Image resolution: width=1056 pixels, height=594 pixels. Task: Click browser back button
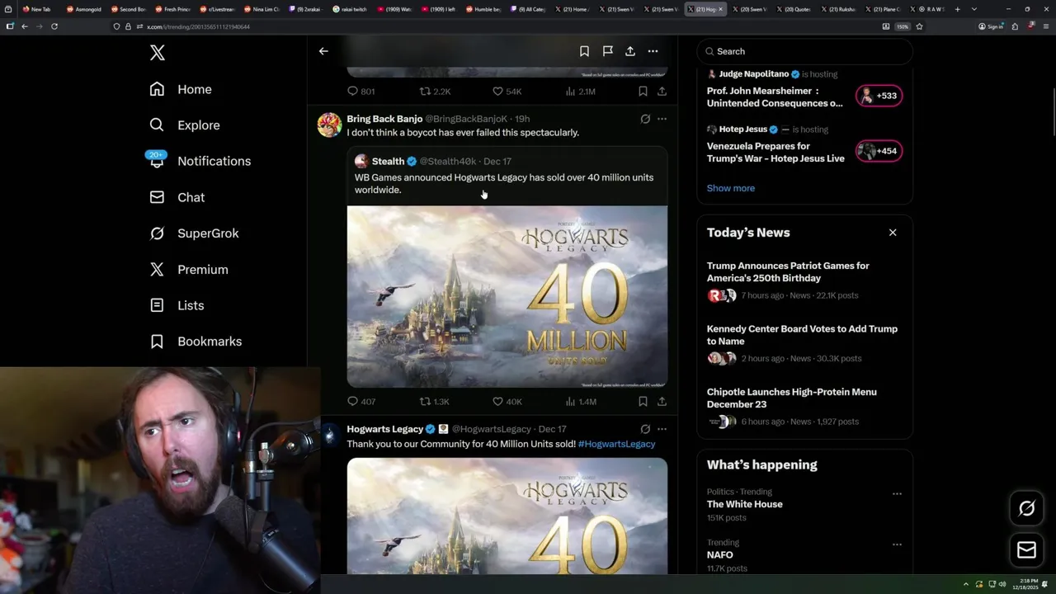[25, 26]
